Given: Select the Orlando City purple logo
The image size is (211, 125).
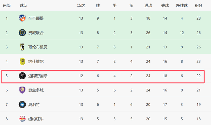Looking at the screenshot, I should pos(22,90).
